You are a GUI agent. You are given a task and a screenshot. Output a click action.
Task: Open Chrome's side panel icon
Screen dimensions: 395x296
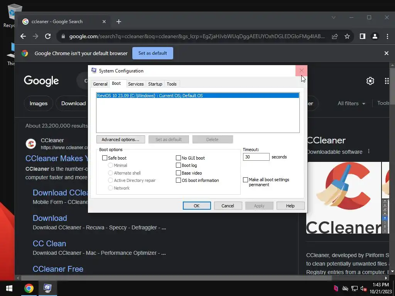(363, 37)
